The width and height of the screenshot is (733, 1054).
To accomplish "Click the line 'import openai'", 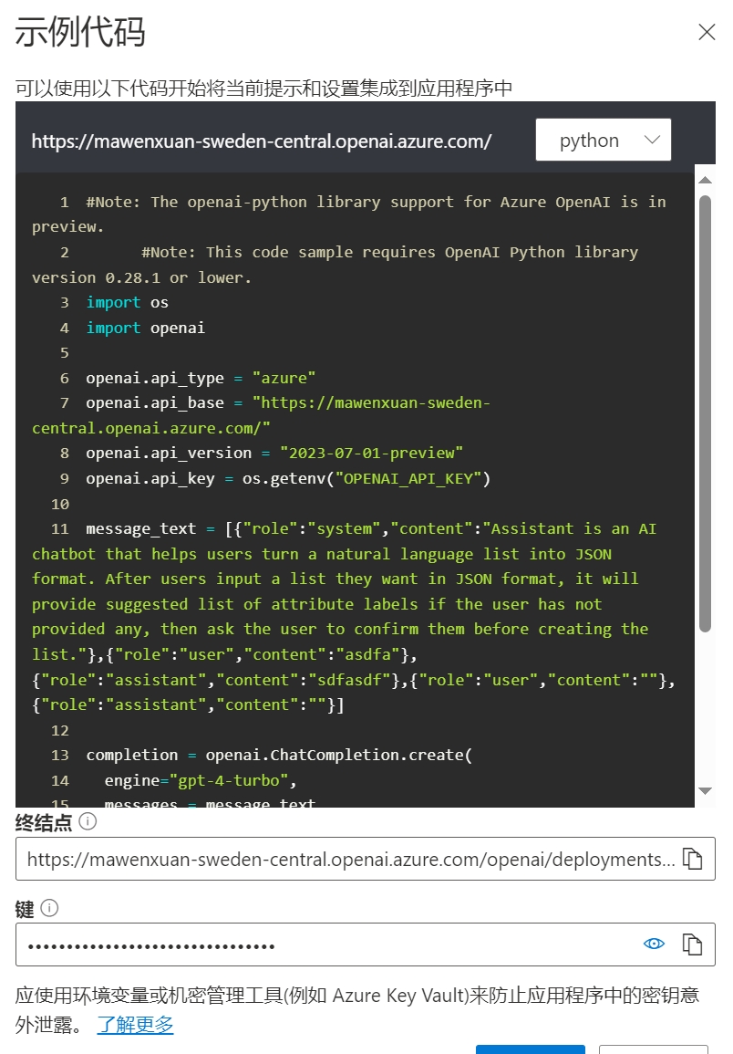I will [145, 328].
